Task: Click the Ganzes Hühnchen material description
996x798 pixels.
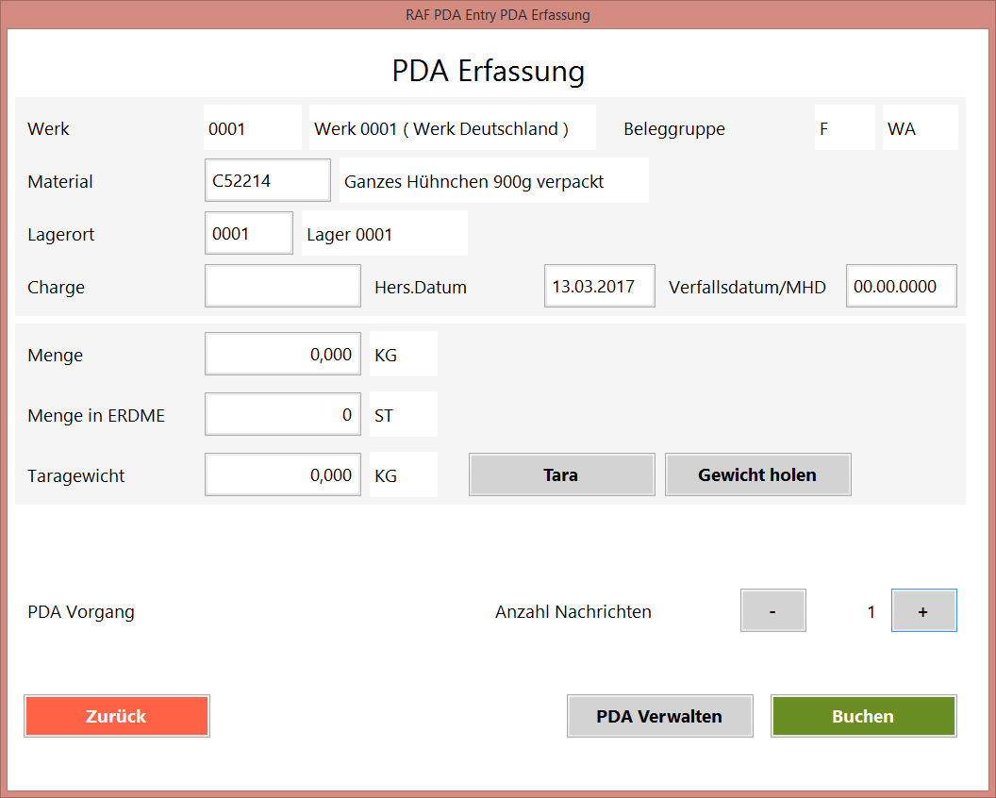Action: coord(493,181)
